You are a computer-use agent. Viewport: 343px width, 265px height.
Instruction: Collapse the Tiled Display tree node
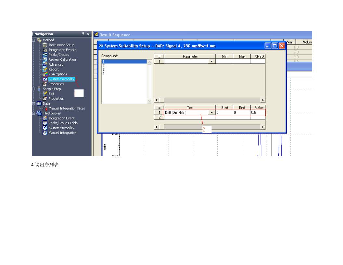(x=33, y=113)
